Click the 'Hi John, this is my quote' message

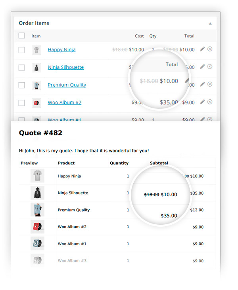click(x=84, y=151)
